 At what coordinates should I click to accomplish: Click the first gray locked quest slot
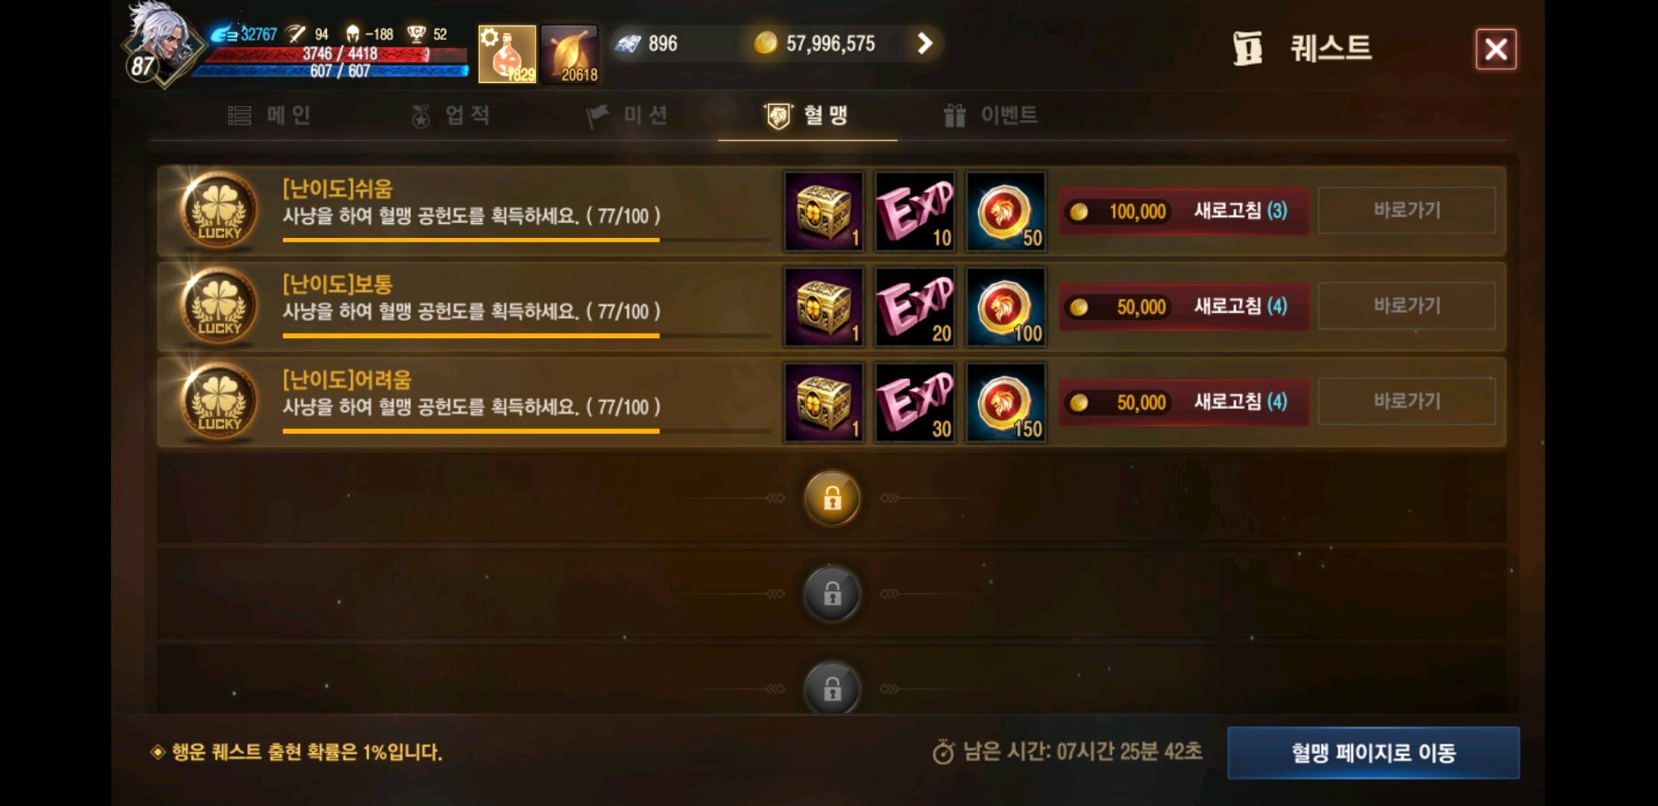point(832,593)
